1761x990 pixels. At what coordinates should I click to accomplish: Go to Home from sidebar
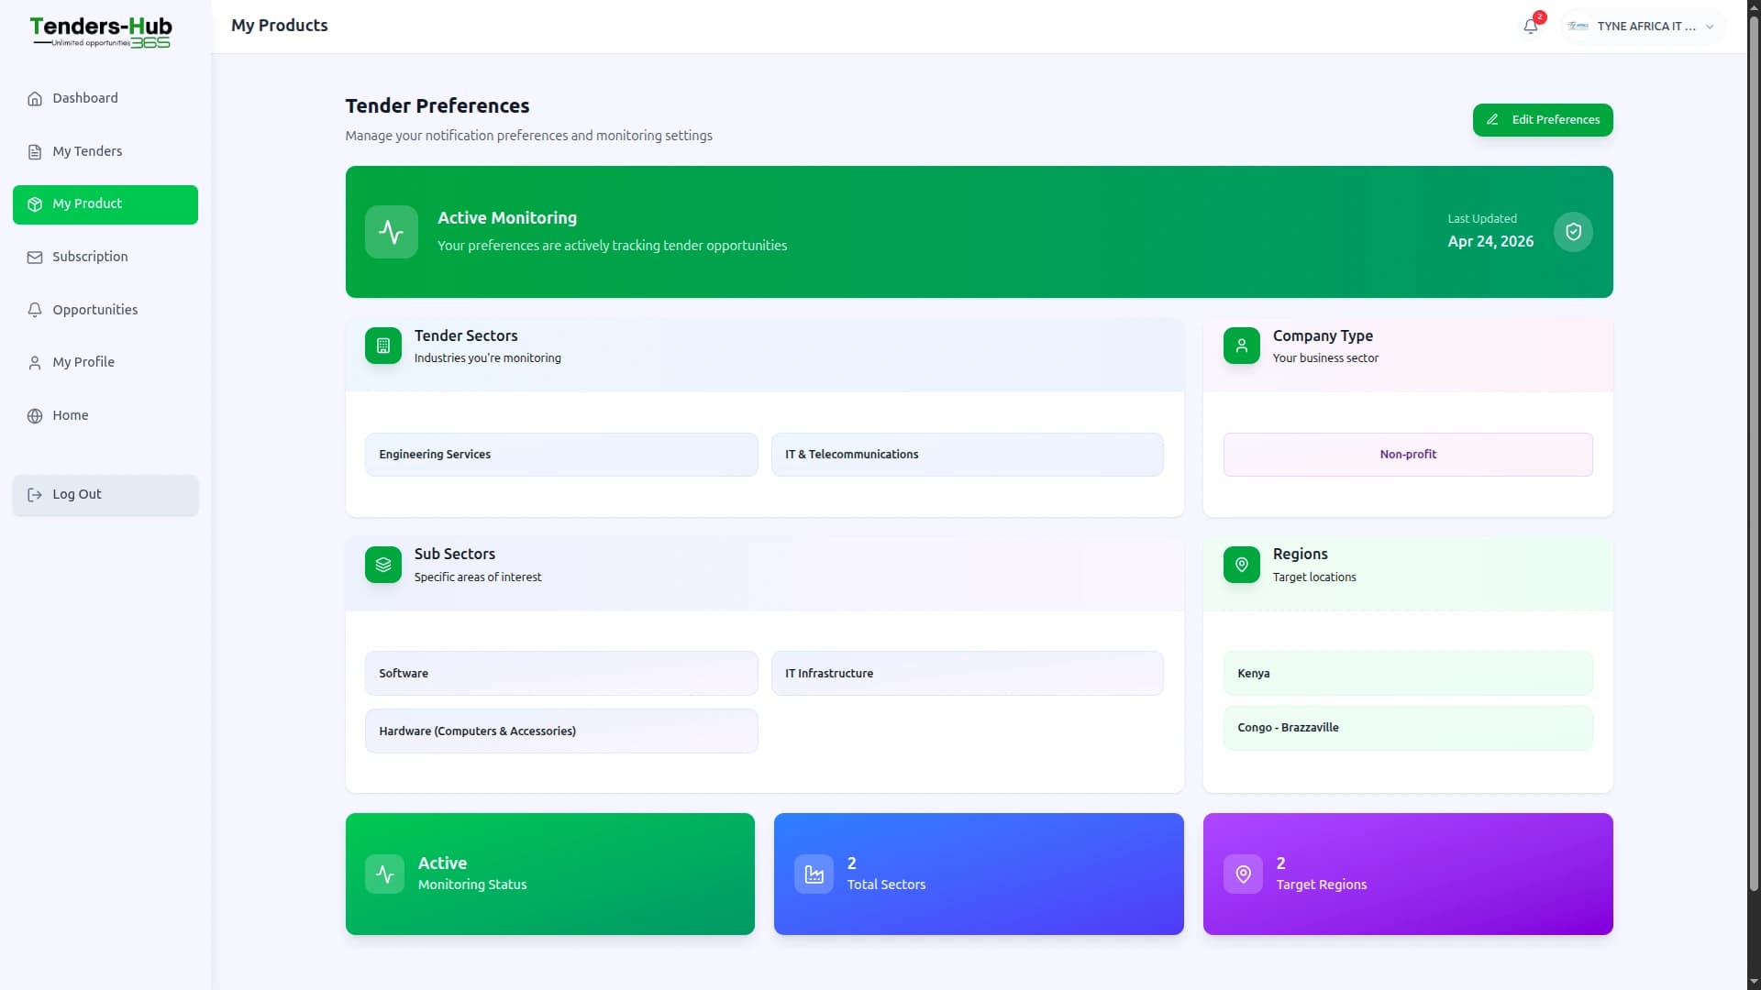click(105, 416)
